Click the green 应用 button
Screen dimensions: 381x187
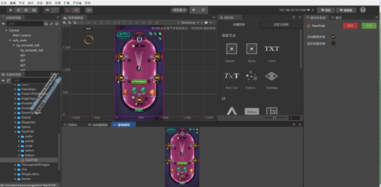pos(369,26)
